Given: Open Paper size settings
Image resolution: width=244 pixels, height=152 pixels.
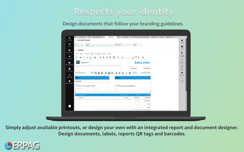Looking at the screenshot, I should (182, 61).
